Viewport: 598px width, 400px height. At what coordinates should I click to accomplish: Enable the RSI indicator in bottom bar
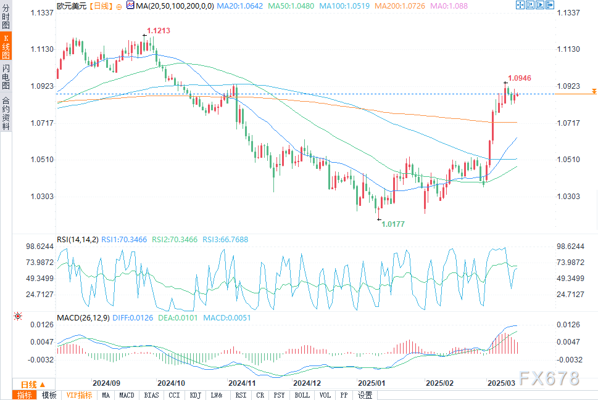tap(241, 395)
